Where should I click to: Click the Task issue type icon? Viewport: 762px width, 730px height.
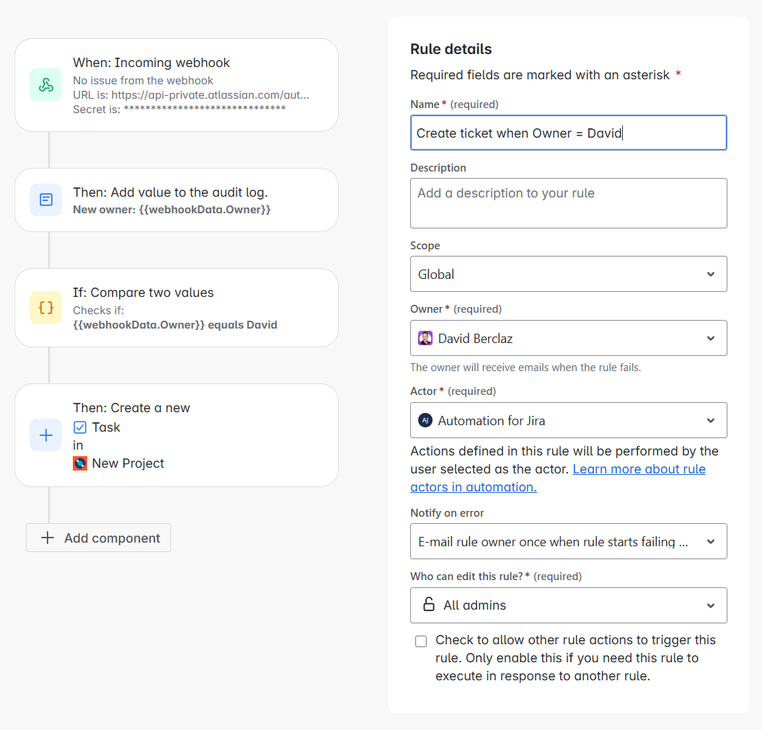click(x=80, y=427)
